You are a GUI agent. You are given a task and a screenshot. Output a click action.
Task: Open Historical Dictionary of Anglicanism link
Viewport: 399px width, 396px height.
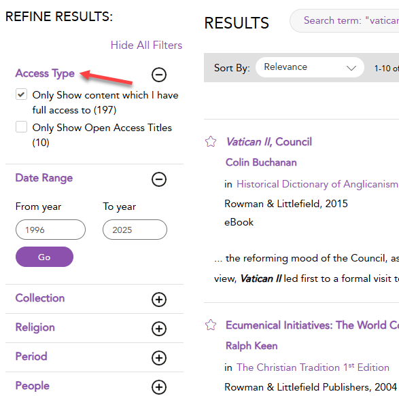317,184
